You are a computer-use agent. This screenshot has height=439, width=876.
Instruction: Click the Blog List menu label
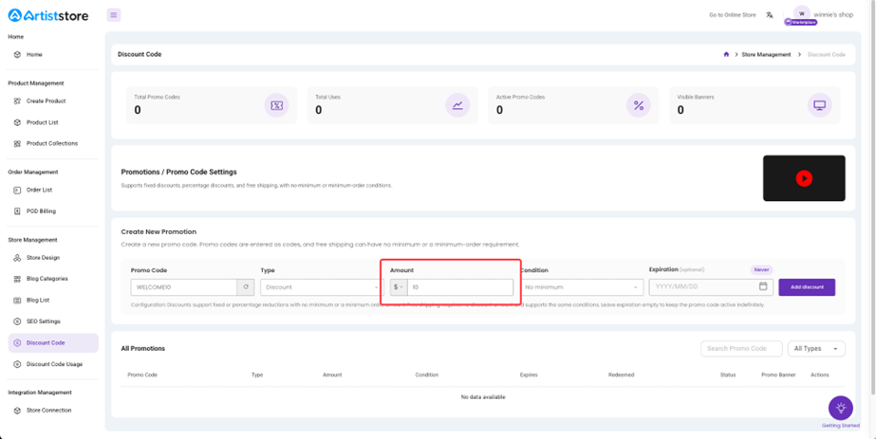pyautogui.click(x=38, y=301)
